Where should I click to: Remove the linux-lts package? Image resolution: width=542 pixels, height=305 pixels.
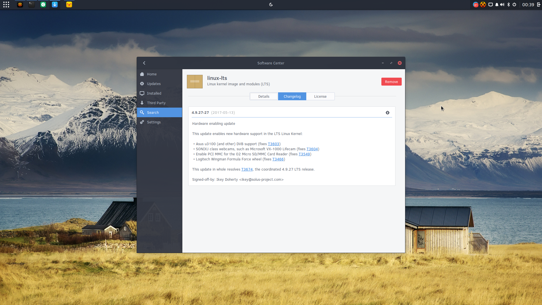[391, 82]
